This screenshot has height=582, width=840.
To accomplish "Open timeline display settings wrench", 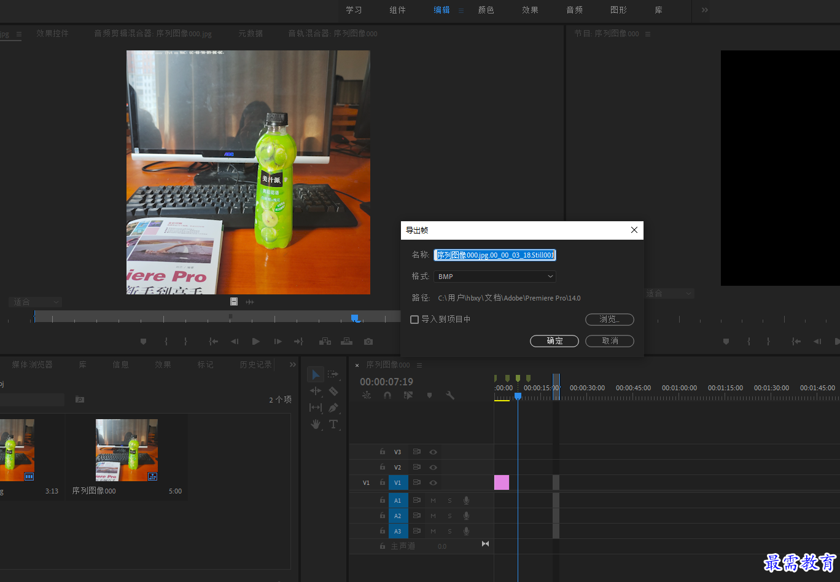I will tap(450, 395).
